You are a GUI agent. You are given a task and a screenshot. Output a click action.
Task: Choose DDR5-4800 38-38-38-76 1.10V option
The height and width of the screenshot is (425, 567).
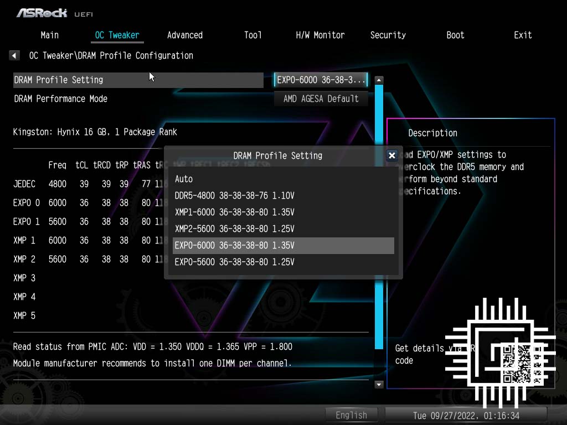click(x=283, y=195)
